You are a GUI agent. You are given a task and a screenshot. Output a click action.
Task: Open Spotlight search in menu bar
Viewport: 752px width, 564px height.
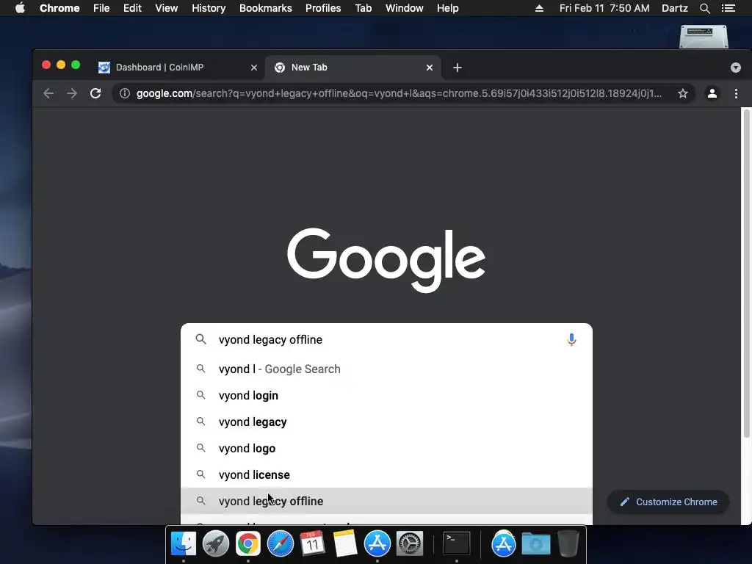tap(704, 8)
